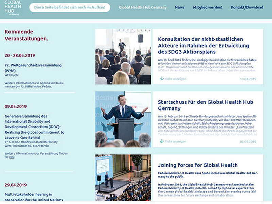Follow the 'hier' link for 72. WHA agenda

tap(49, 86)
